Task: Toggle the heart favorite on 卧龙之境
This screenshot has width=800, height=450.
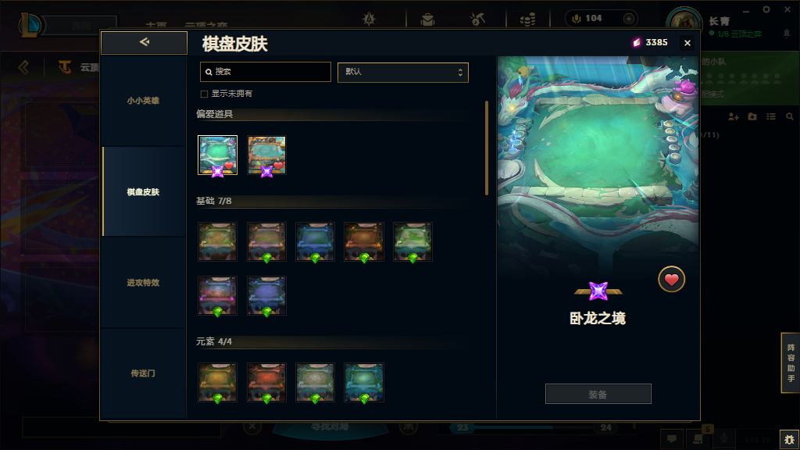Action: (671, 280)
